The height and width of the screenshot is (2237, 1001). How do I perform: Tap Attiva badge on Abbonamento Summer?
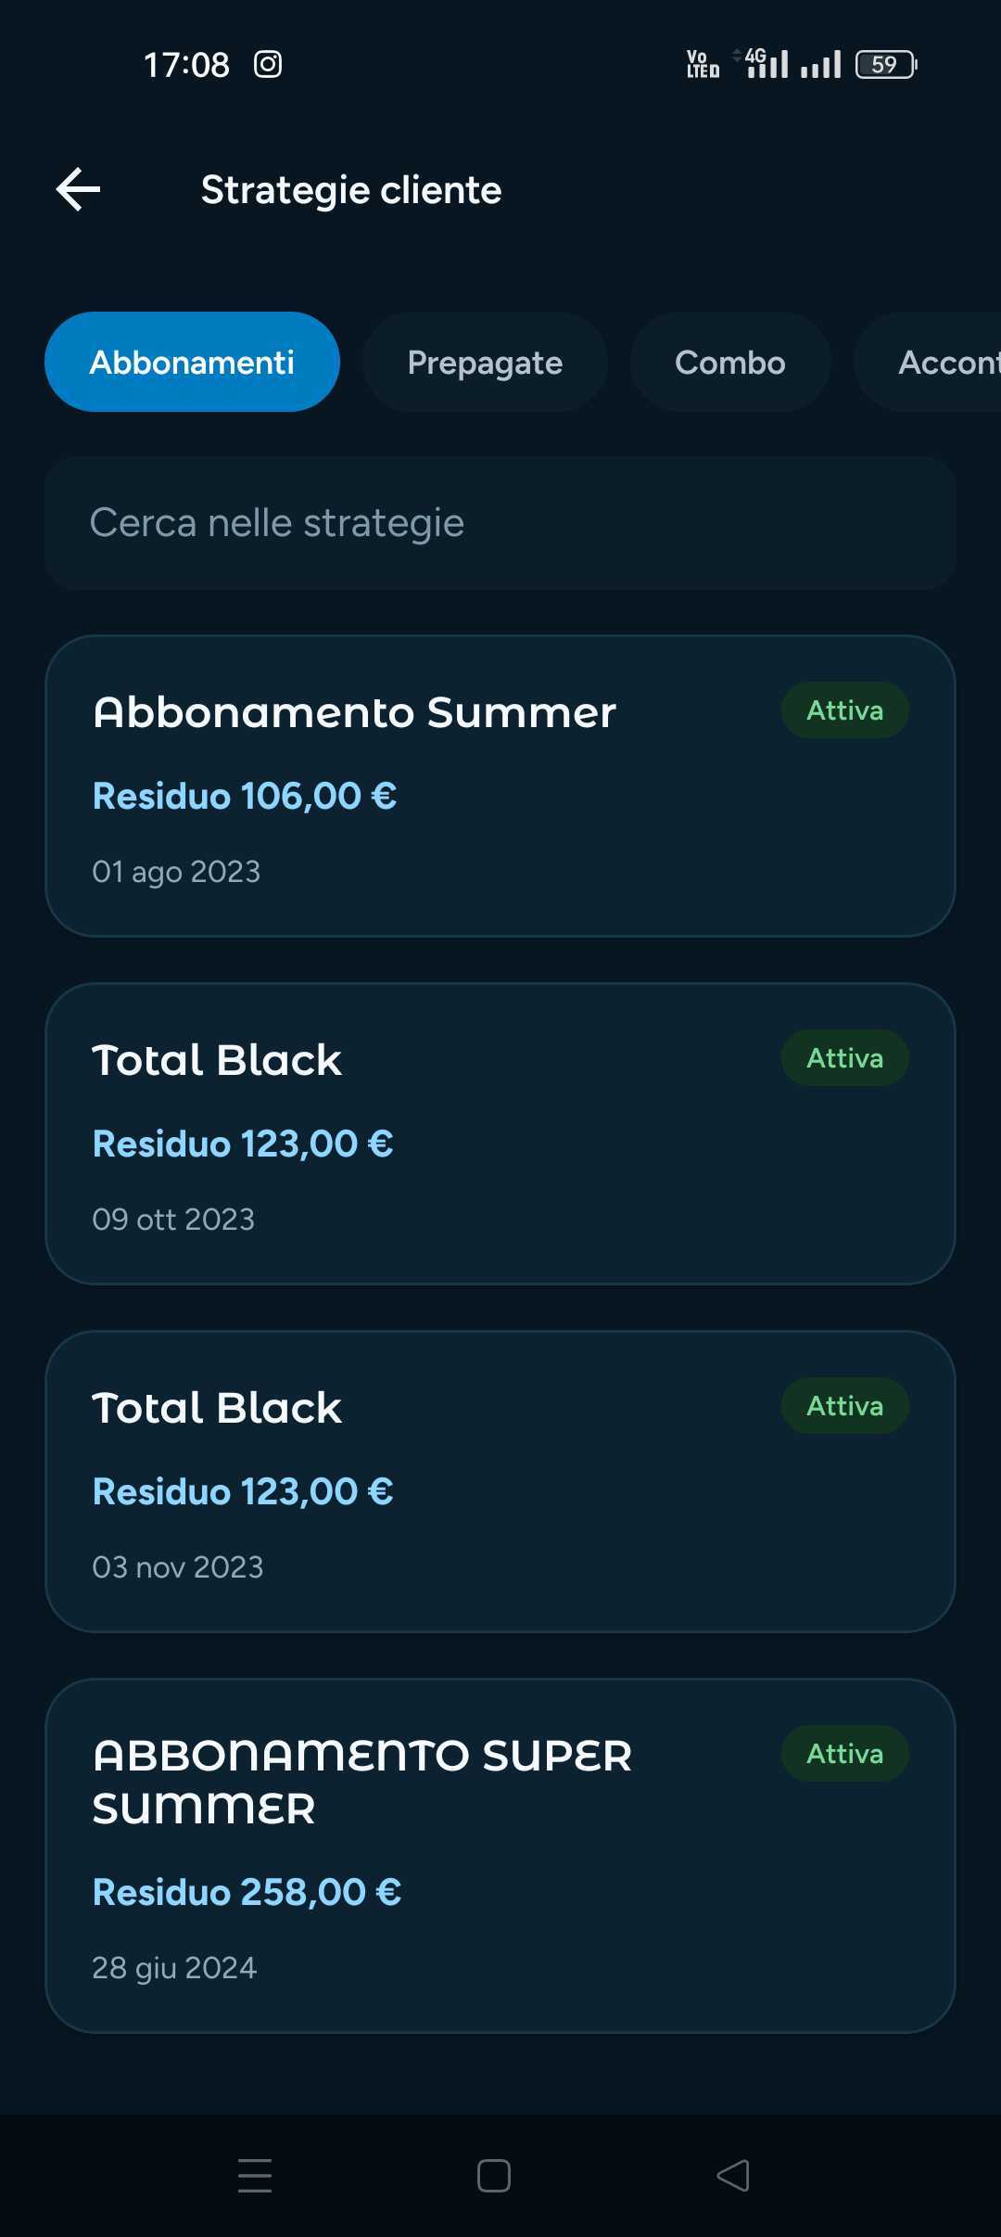tap(845, 710)
